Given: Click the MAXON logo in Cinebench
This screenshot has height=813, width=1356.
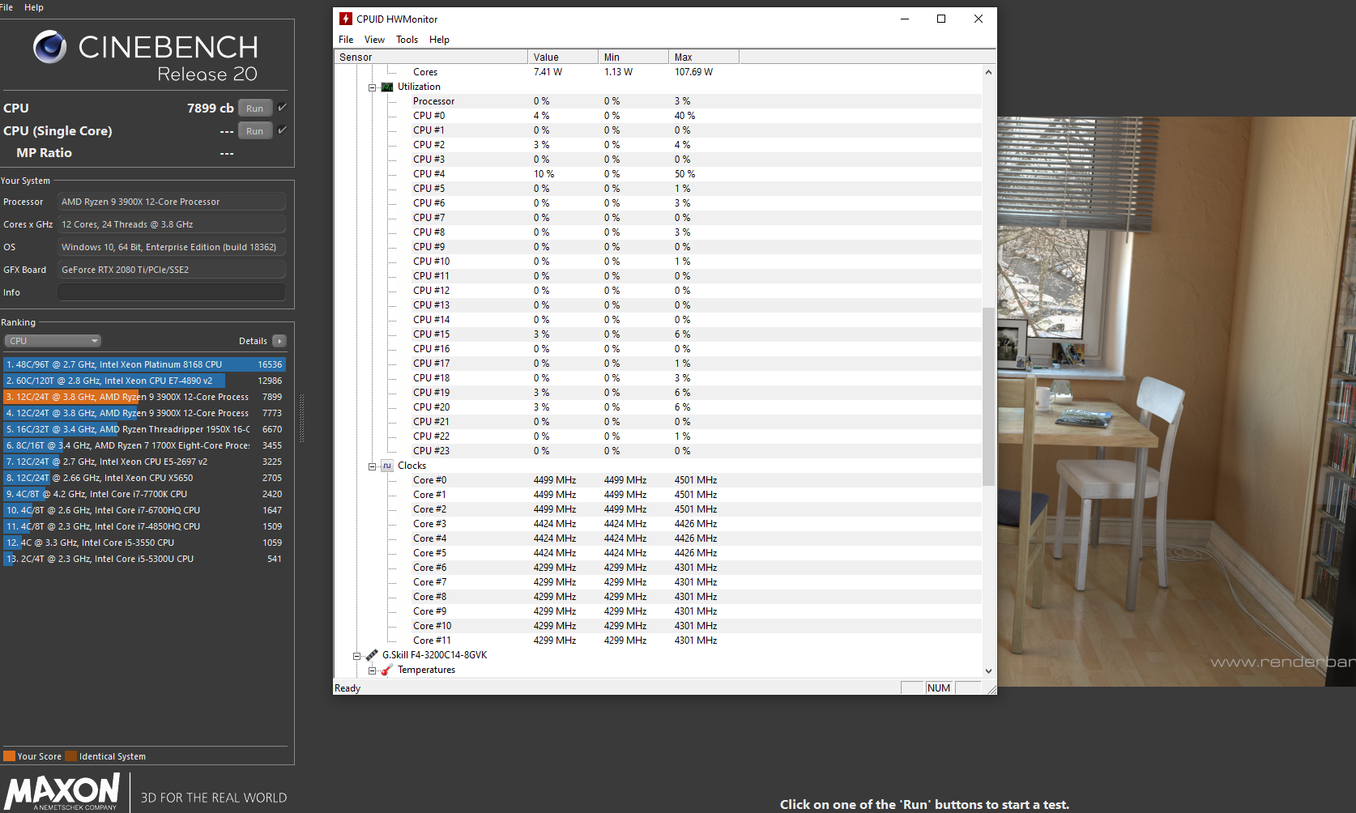Looking at the screenshot, I should point(63,791).
